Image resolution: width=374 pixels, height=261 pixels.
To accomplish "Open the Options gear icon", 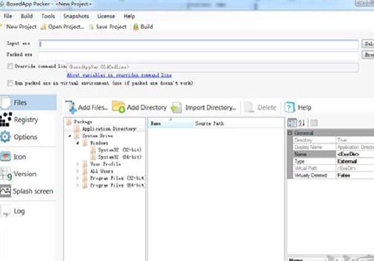I will pyautogui.click(x=6, y=137).
